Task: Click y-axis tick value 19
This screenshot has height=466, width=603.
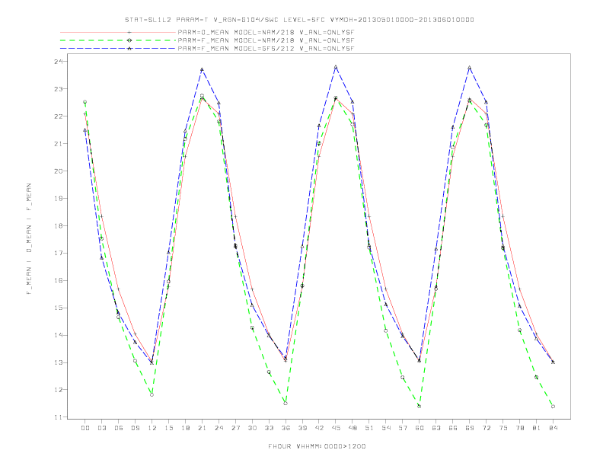Action: point(60,199)
